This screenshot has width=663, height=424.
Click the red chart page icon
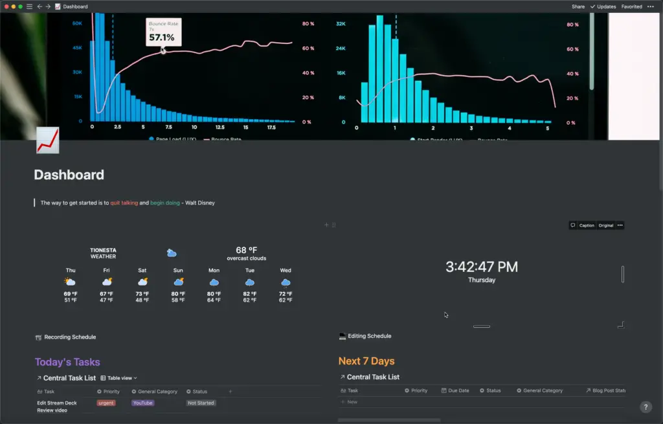coord(48,140)
